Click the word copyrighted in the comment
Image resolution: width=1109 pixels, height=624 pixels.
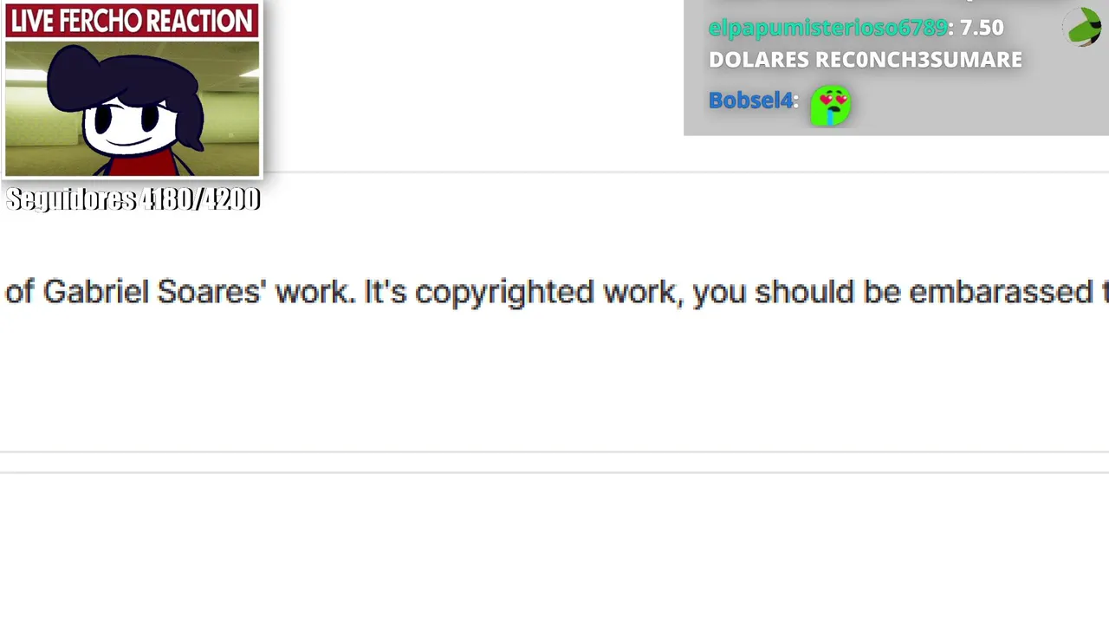(x=503, y=293)
